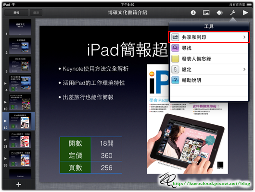Image resolution: width=255 pixels, height=192 pixels.
Task: Open 輔助說明 help entry
Action: pyautogui.click(x=209, y=80)
